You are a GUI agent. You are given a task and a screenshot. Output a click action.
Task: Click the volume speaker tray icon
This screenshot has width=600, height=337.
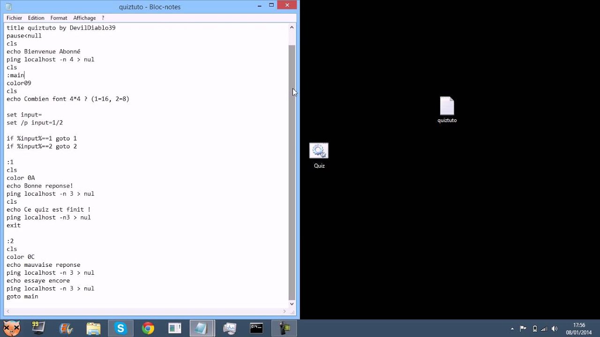(555, 329)
